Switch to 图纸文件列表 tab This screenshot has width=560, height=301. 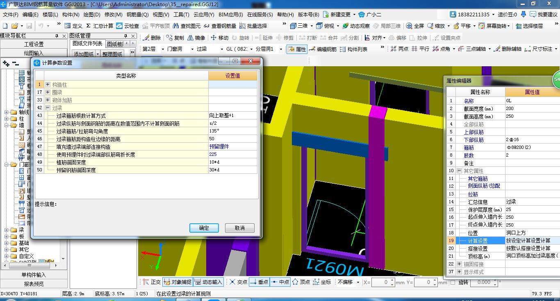click(x=87, y=43)
